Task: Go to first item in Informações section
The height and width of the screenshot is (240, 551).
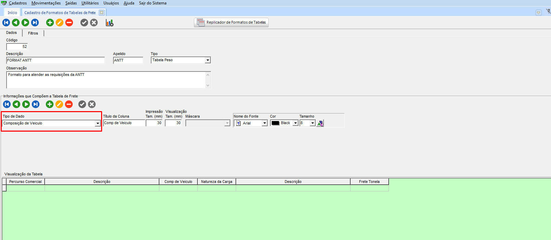Action: click(x=7, y=104)
